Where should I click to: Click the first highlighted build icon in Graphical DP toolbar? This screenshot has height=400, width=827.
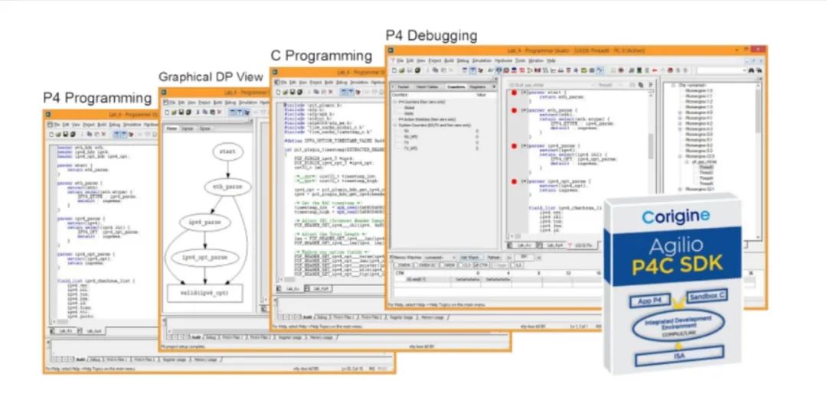[x=232, y=112]
